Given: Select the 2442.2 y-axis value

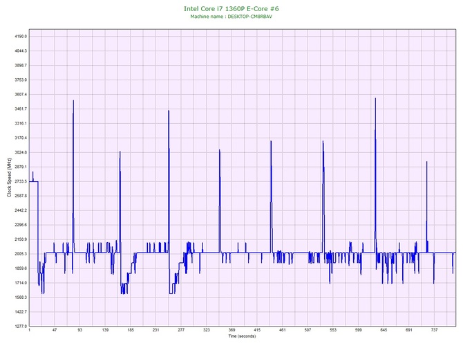Looking at the screenshot, I should point(21,210).
